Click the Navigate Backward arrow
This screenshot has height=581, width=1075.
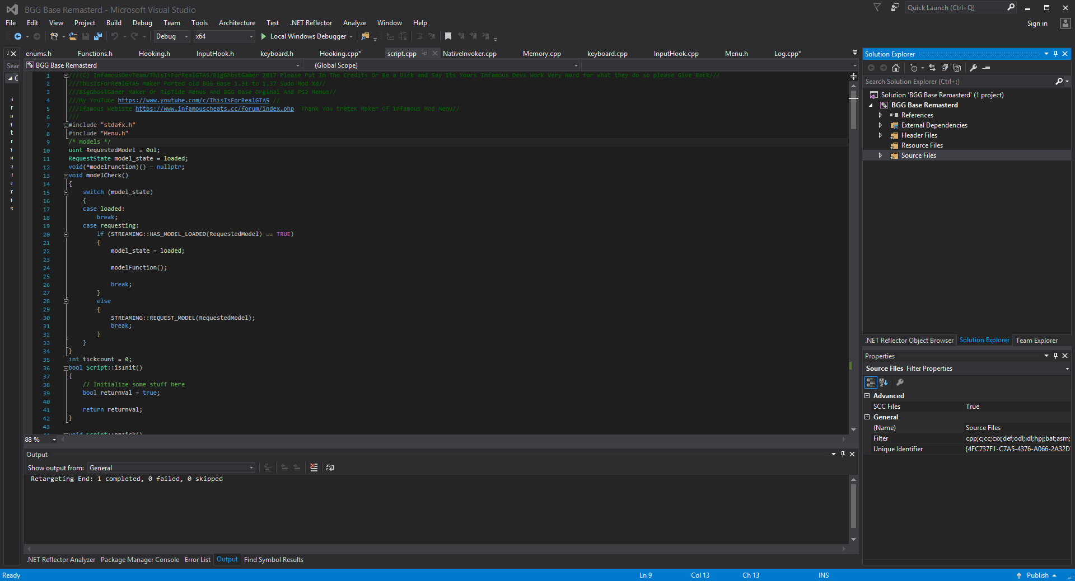[18, 36]
